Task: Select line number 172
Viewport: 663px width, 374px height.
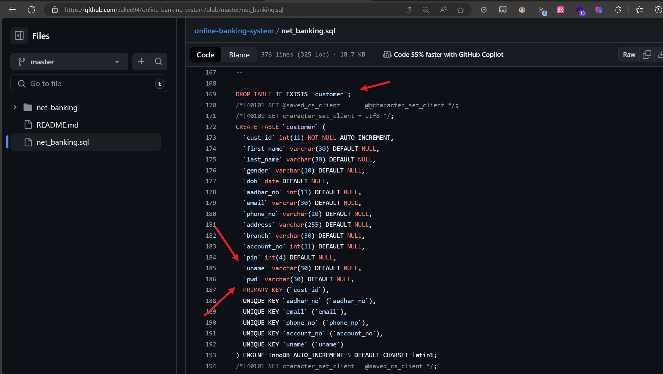Action: coord(211,127)
